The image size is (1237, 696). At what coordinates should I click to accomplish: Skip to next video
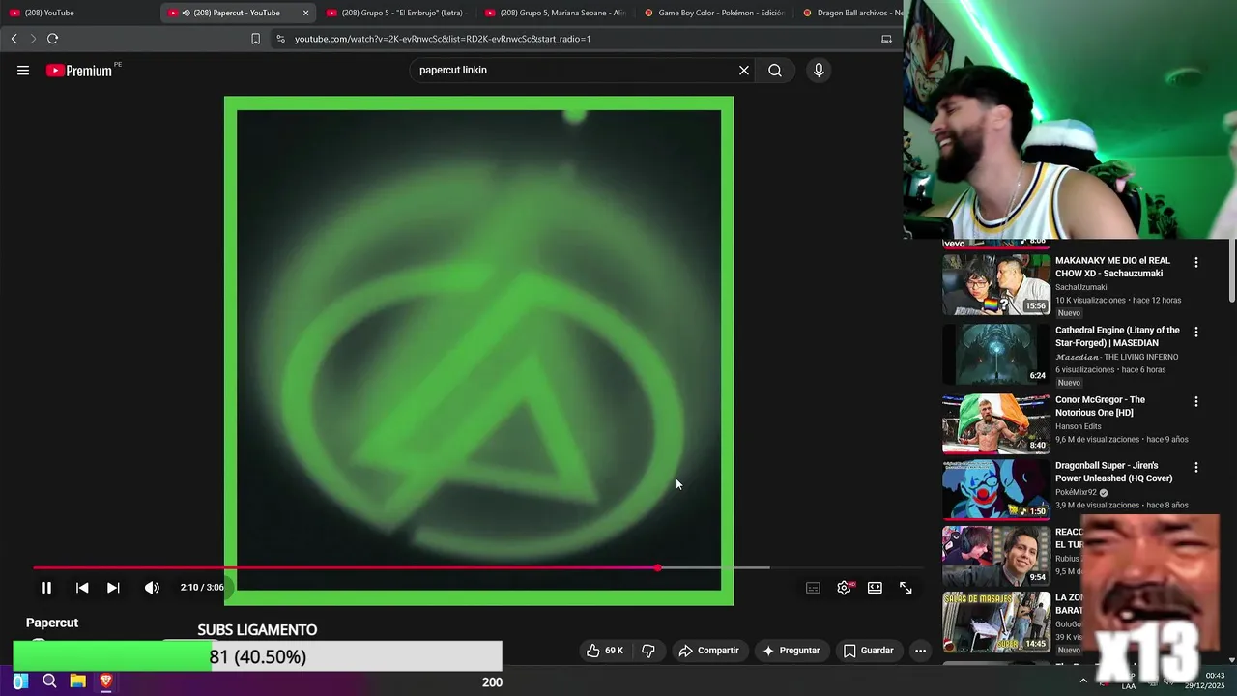[x=113, y=588]
